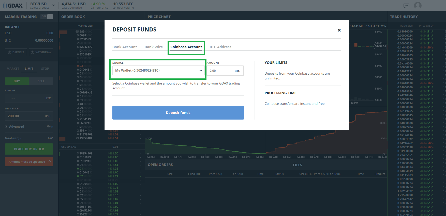Viewport: 446px width, 216px height.
Task: Click the Order Book panel title
Action: pyautogui.click(x=73, y=17)
